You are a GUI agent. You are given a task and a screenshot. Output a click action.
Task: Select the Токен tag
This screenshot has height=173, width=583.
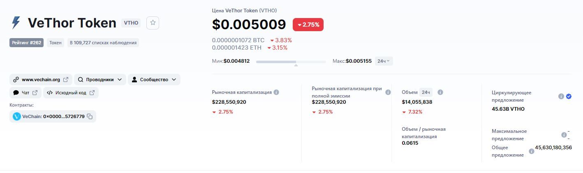pyautogui.click(x=55, y=43)
